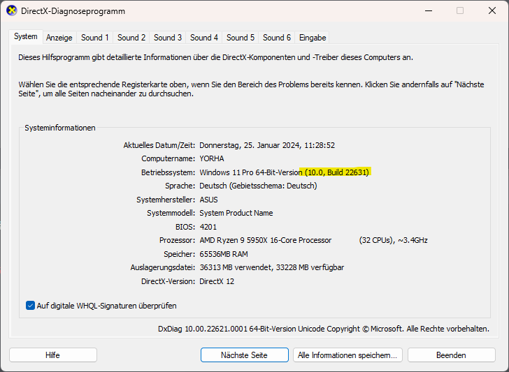Open the Sound 1 tab
This screenshot has height=372, width=509.
[95, 38]
